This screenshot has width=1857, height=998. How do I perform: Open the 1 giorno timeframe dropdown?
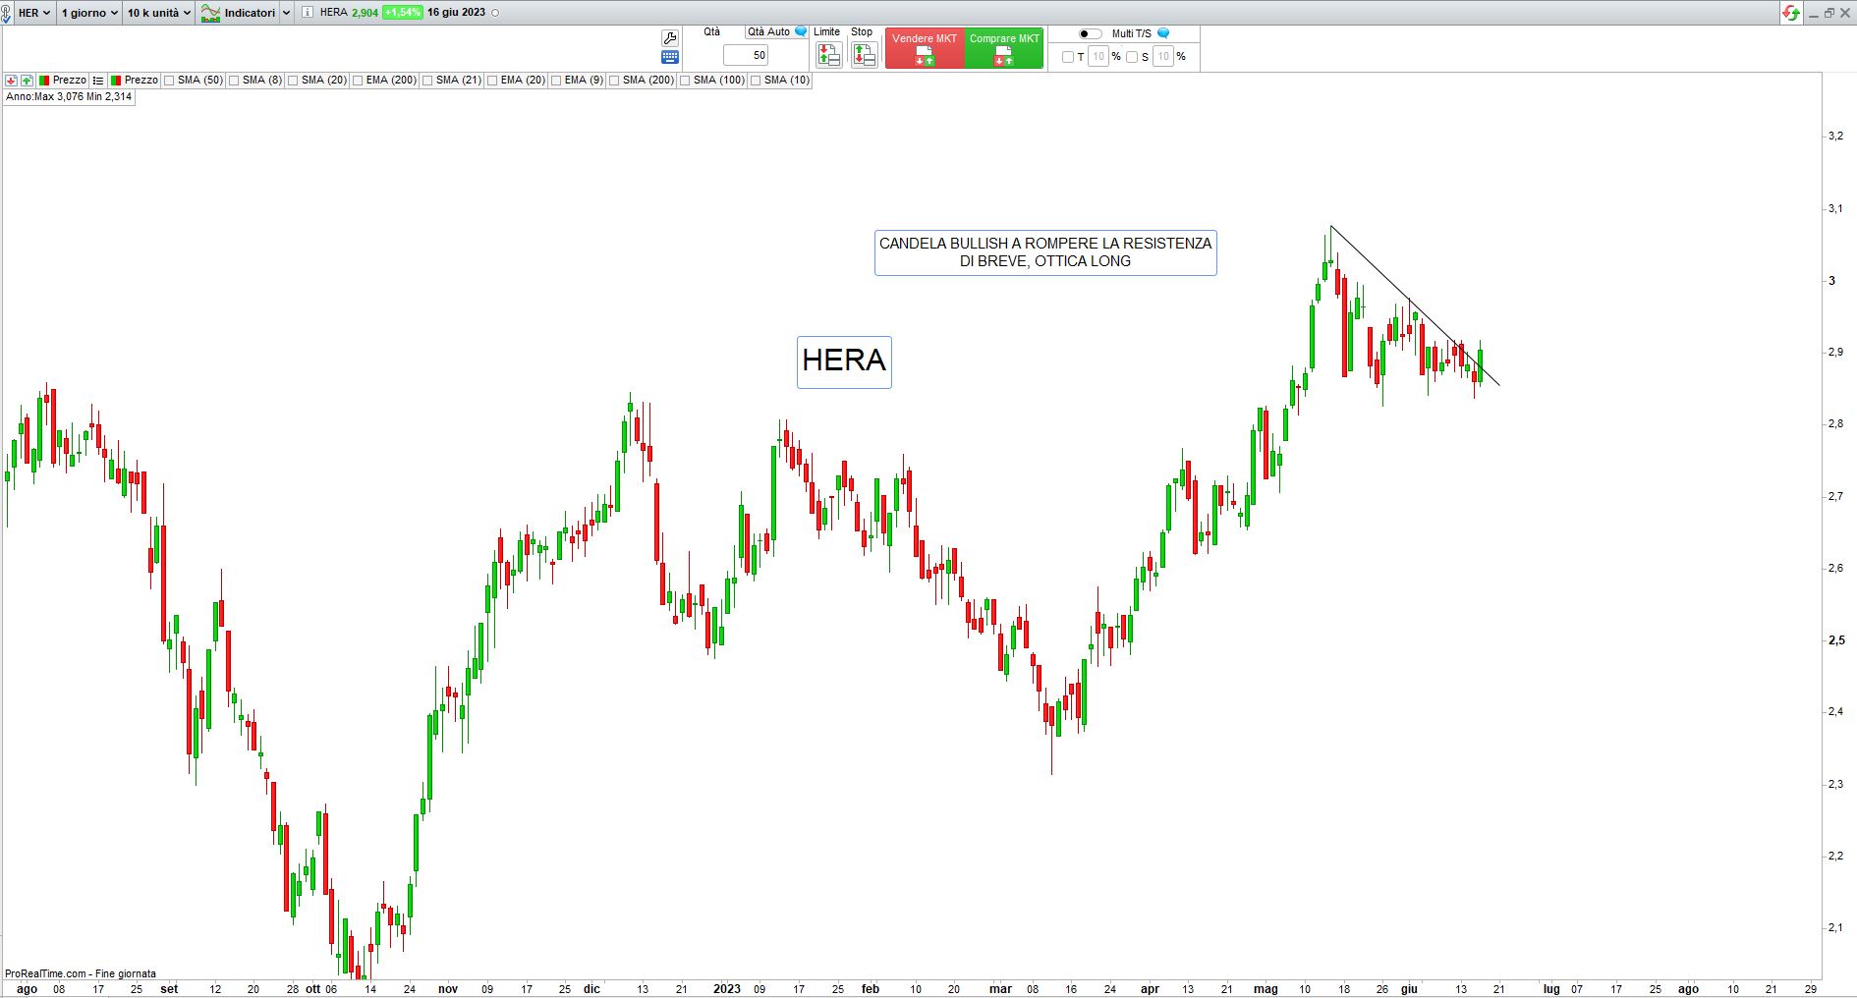(x=89, y=13)
